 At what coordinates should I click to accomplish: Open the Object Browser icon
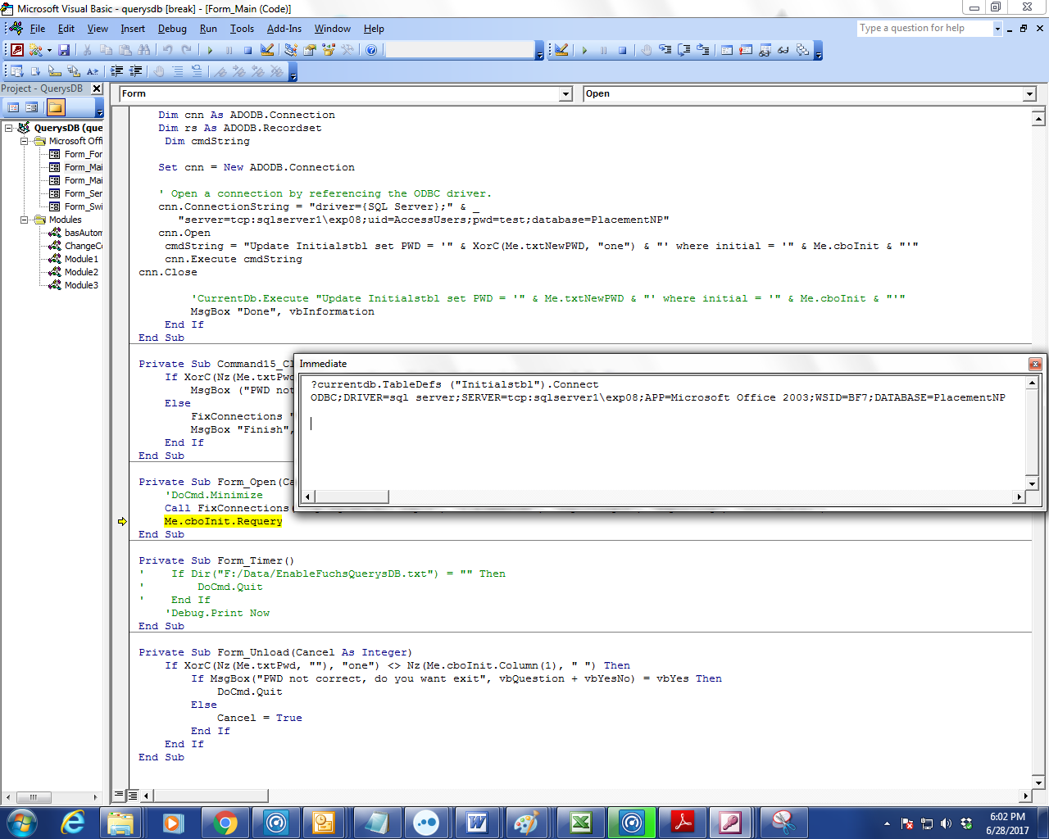[x=329, y=50]
